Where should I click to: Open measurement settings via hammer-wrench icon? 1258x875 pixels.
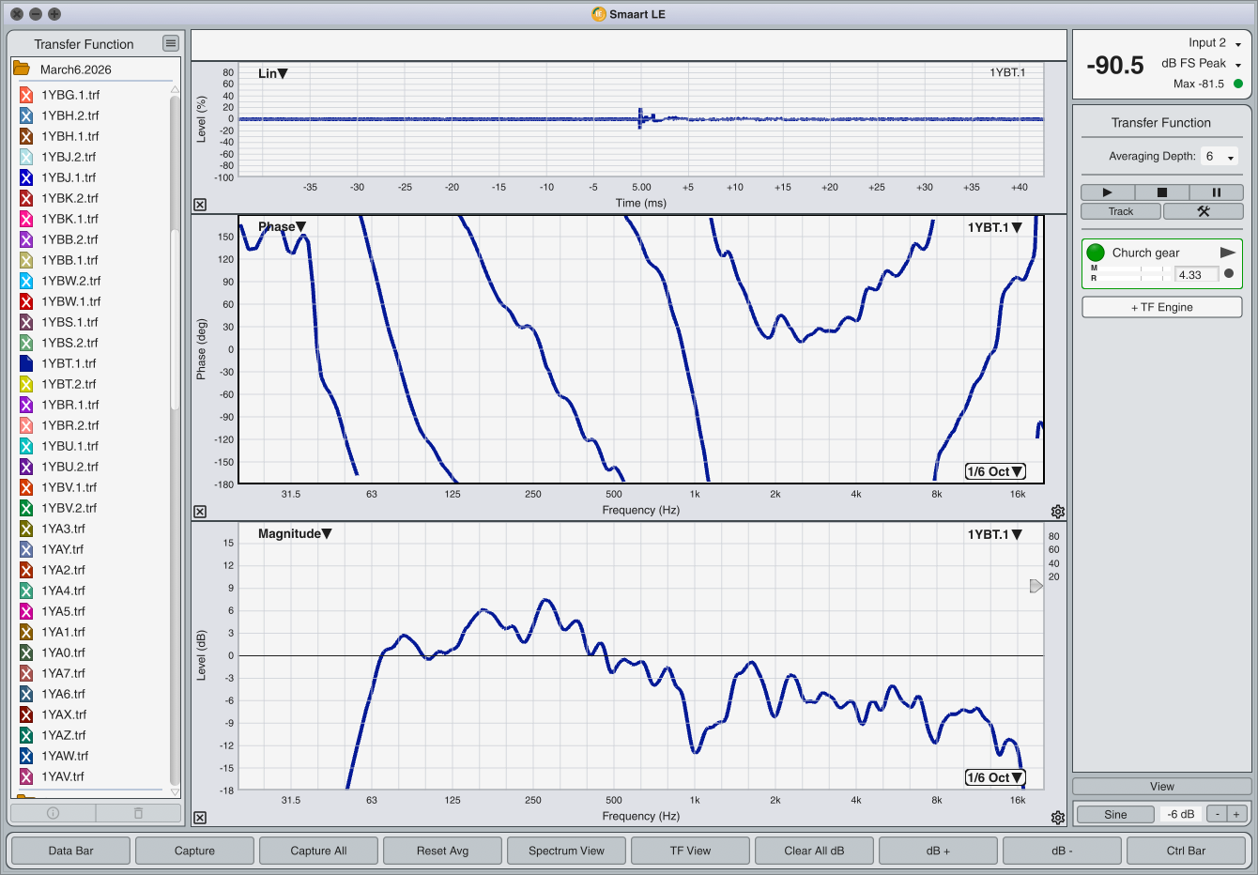click(1203, 211)
